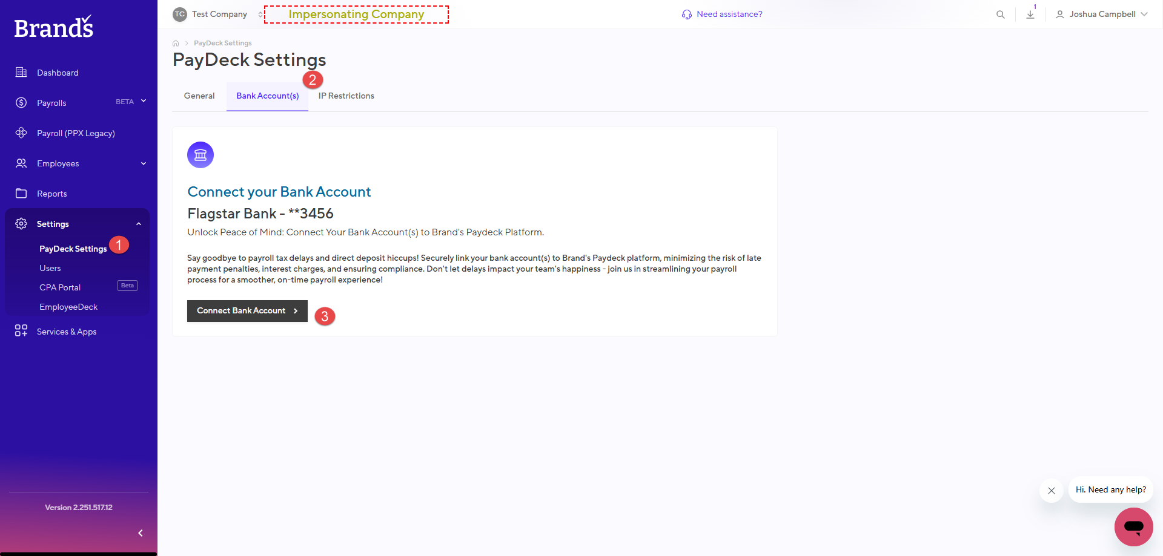Viewport: 1163px width, 556px height.
Task: Click the Dashboard building icon
Action: [21, 73]
